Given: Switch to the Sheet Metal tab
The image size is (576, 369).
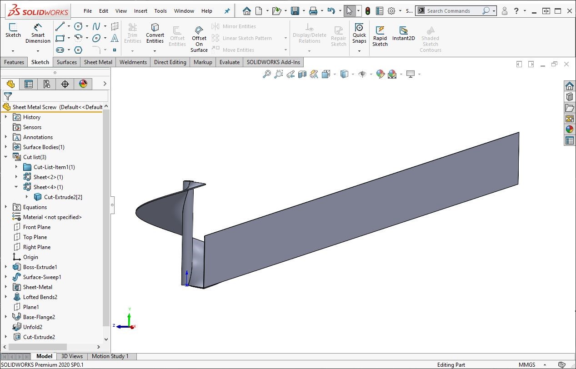Looking at the screenshot, I should pos(98,62).
